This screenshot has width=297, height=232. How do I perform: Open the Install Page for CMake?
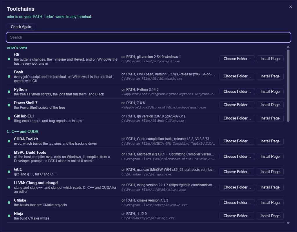270,203
